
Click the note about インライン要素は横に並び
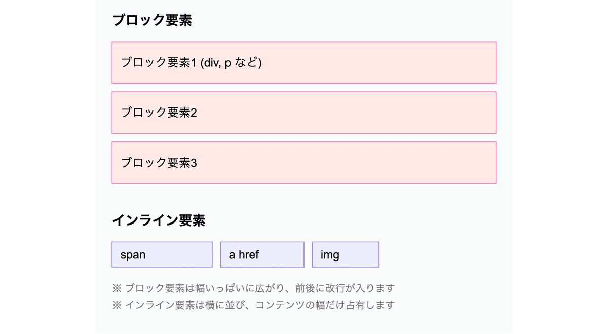(253, 305)
